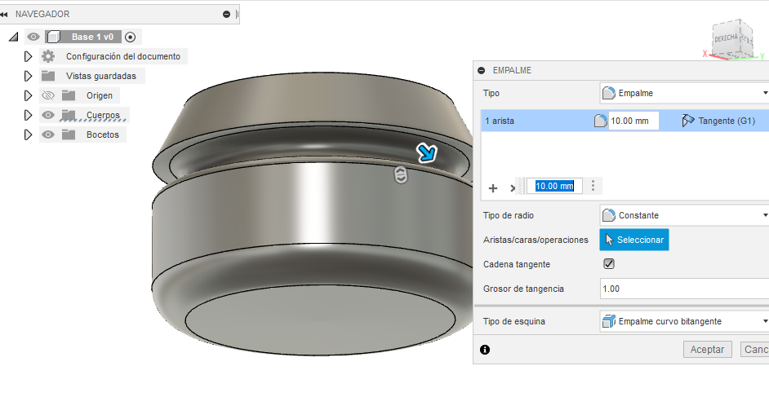Screen dimensions: 769x419
Task: Click the Cuerpos folder icon
Action: coord(69,115)
